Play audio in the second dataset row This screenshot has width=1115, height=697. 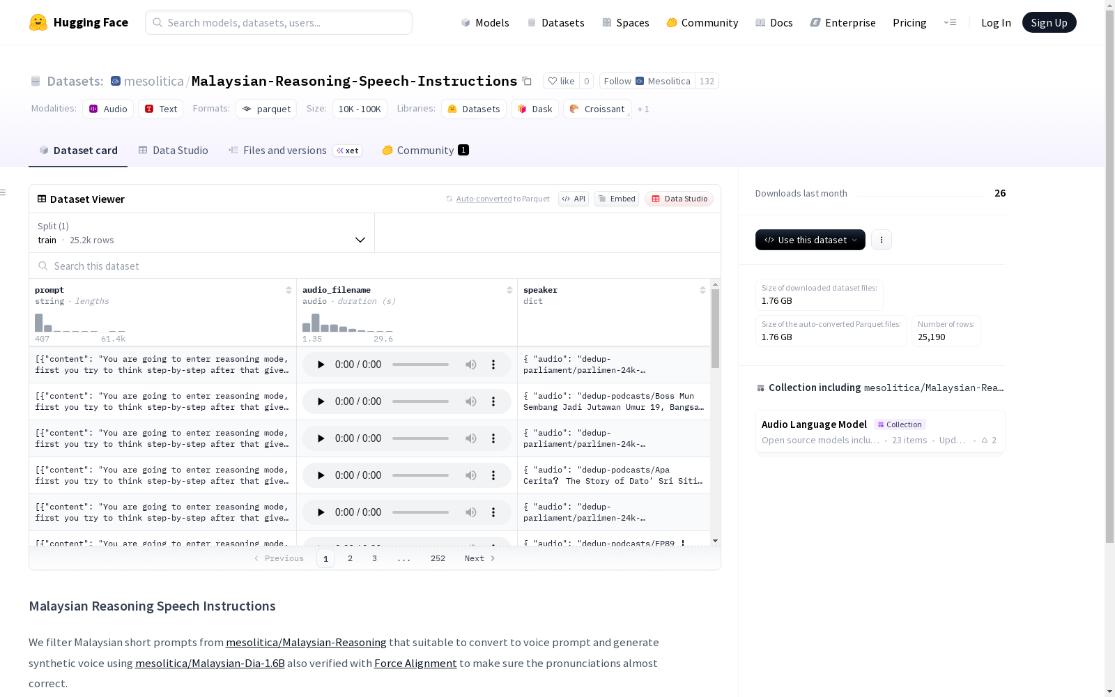click(321, 401)
